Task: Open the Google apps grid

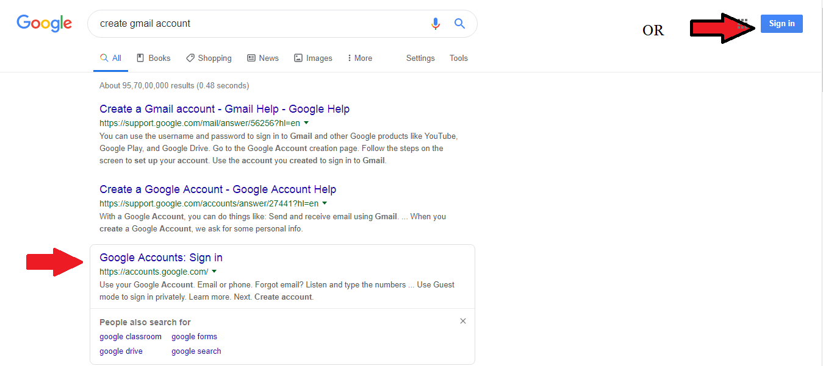Action: [742, 24]
